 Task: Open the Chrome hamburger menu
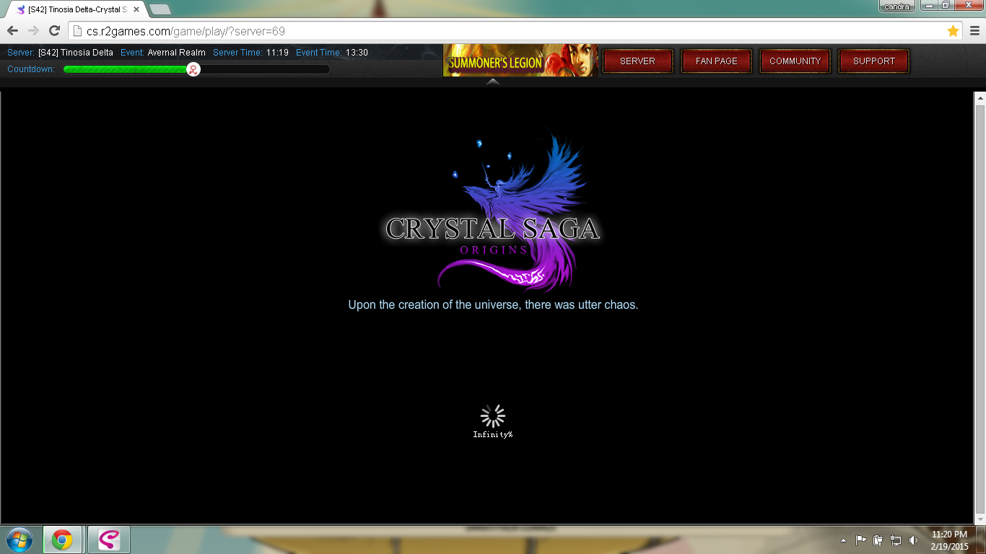coord(974,31)
